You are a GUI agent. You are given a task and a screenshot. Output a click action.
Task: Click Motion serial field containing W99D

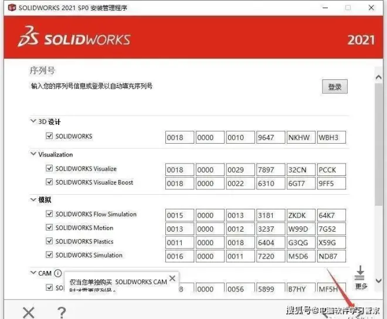[301, 229]
